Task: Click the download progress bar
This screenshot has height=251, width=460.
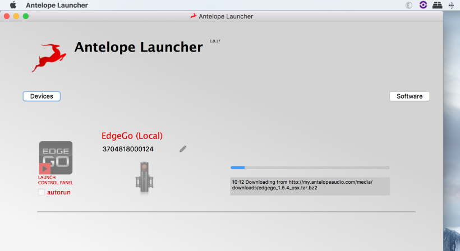Action: tap(310, 168)
